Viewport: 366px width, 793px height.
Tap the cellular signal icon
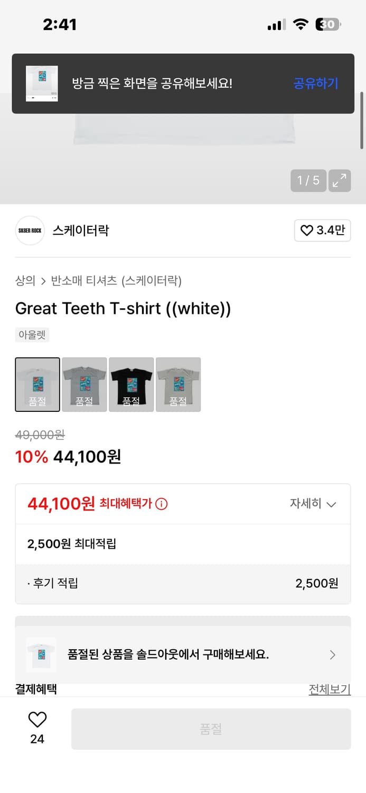[275, 24]
